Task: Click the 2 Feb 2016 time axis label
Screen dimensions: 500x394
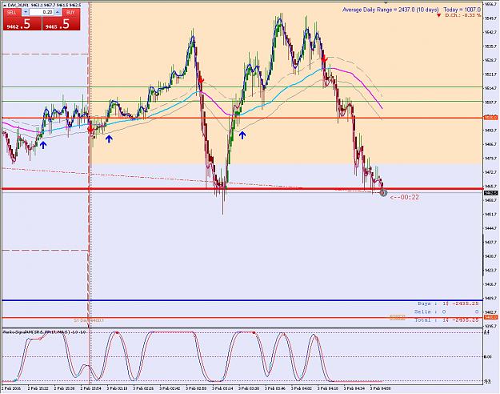Action: [x=11, y=388]
